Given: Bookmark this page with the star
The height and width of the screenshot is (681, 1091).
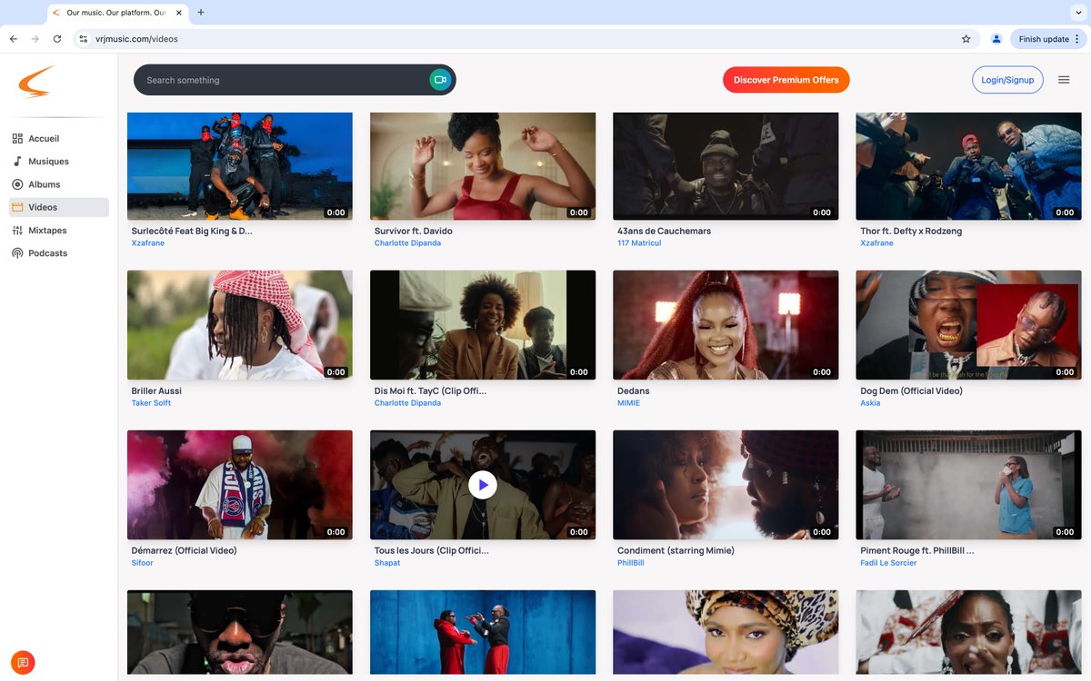Looking at the screenshot, I should coord(966,39).
